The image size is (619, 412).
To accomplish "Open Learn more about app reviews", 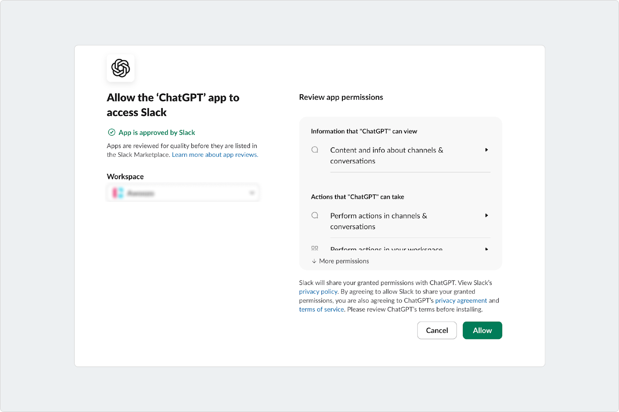I will pyautogui.click(x=214, y=154).
